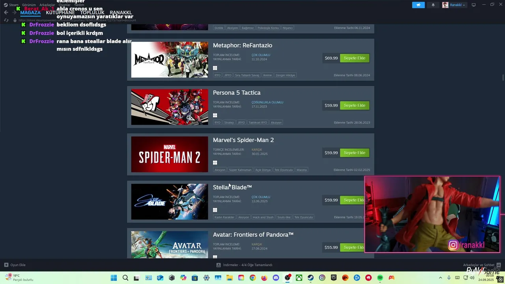The image size is (505, 284).
Task: Open the Steam announcements megaphone
Action: click(x=418, y=5)
